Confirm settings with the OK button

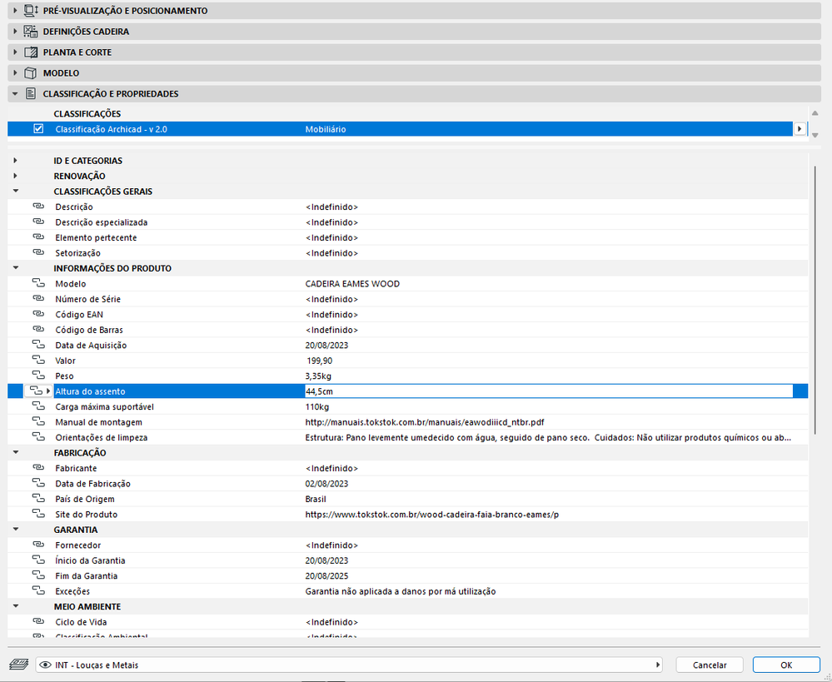[786, 665]
